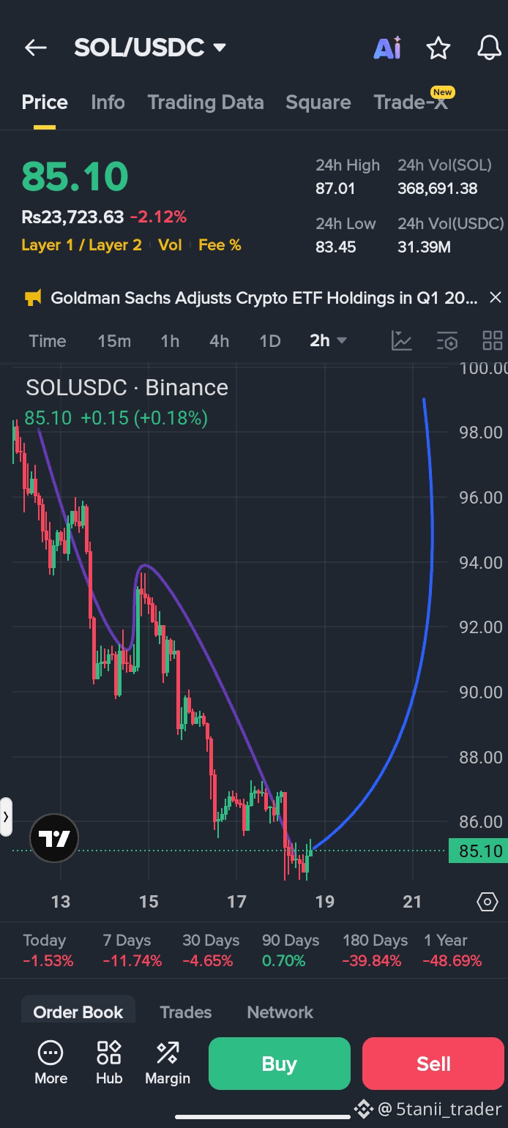Click the SOLUSDC · Binance chart title
The width and height of the screenshot is (508, 1128).
click(127, 387)
